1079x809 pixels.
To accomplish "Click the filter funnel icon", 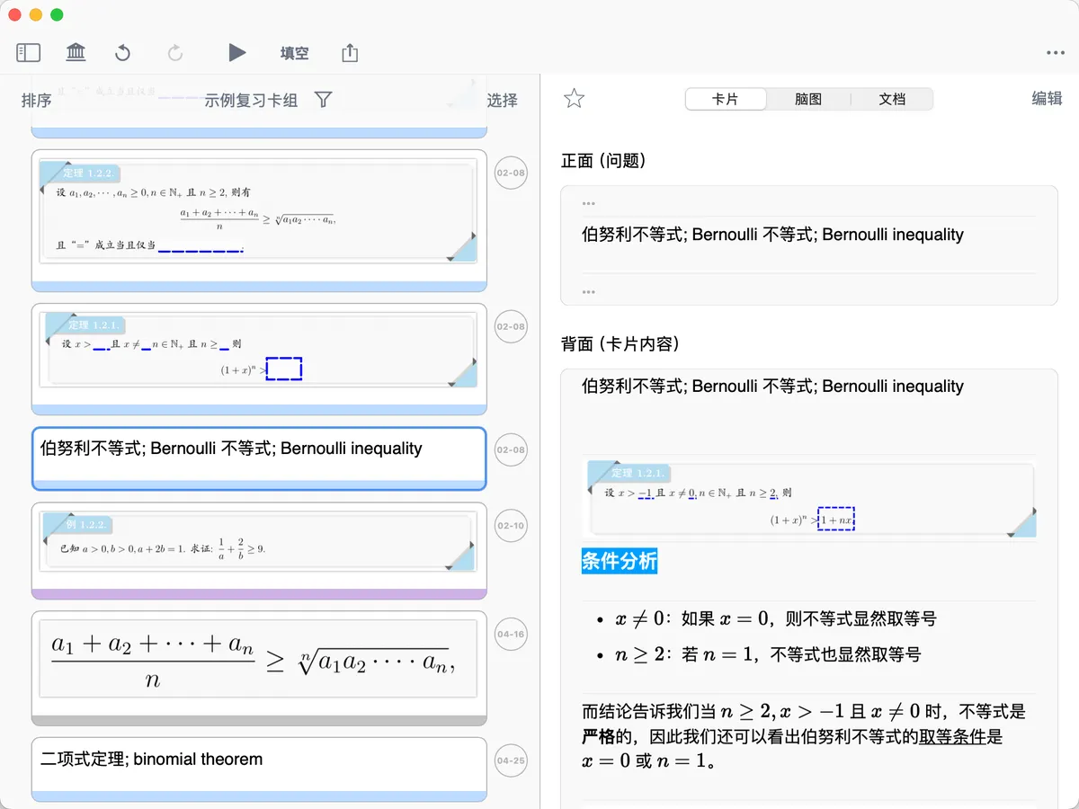I will pyautogui.click(x=324, y=100).
